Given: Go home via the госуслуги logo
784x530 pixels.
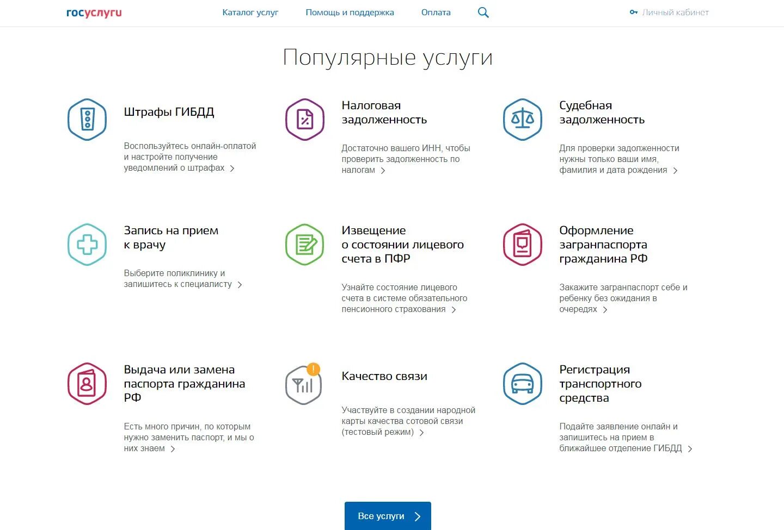Looking at the screenshot, I should click(94, 13).
